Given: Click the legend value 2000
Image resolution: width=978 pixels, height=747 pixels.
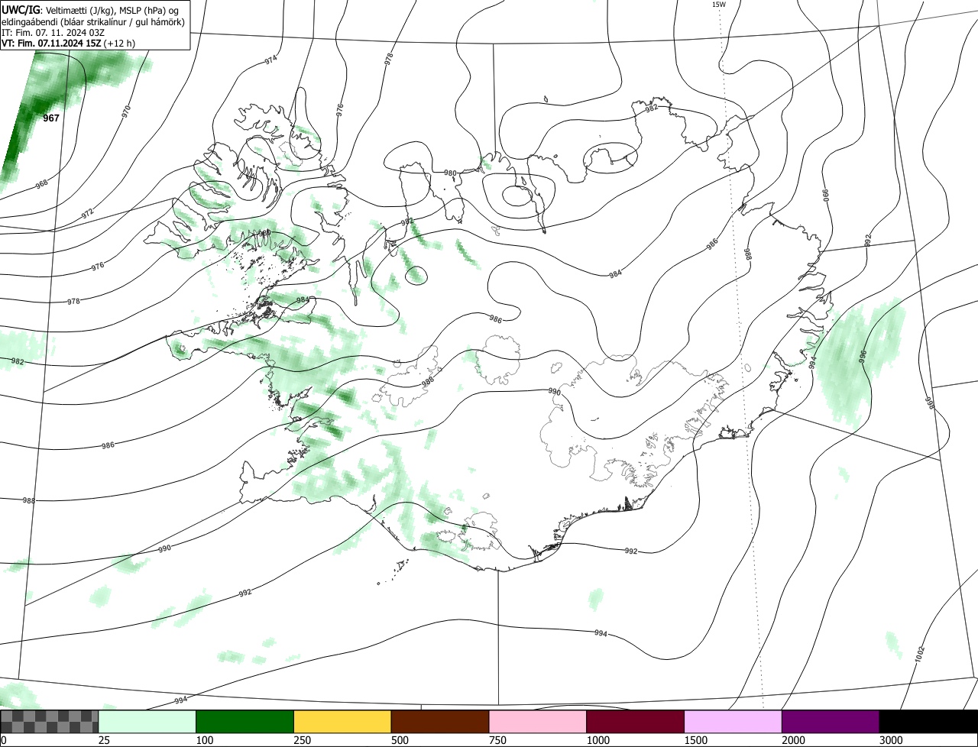Looking at the screenshot, I should [x=793, y=740].
